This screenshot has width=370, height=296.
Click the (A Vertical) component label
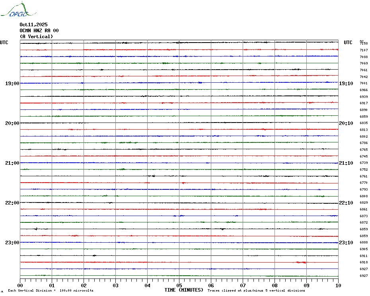click(36, 37)
